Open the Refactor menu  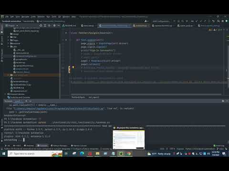click(41, 17)
